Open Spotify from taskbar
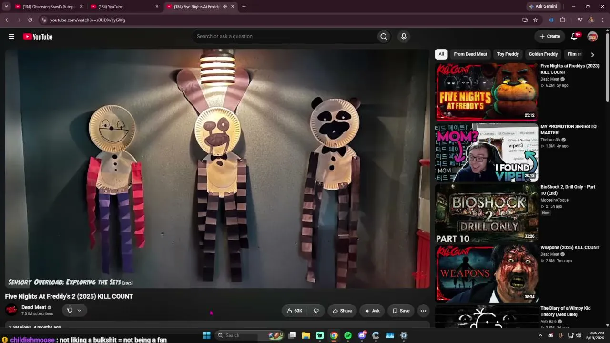This screenshot has width=610, height=343. pyautogui.click(x=348, y=335)
